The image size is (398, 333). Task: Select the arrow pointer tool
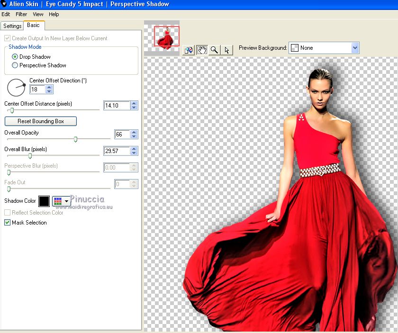pos(227,50)
